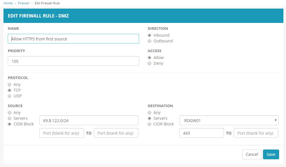Go to Home breadcrumb link
Screen dimensions: 286x167
coord(8,3)
